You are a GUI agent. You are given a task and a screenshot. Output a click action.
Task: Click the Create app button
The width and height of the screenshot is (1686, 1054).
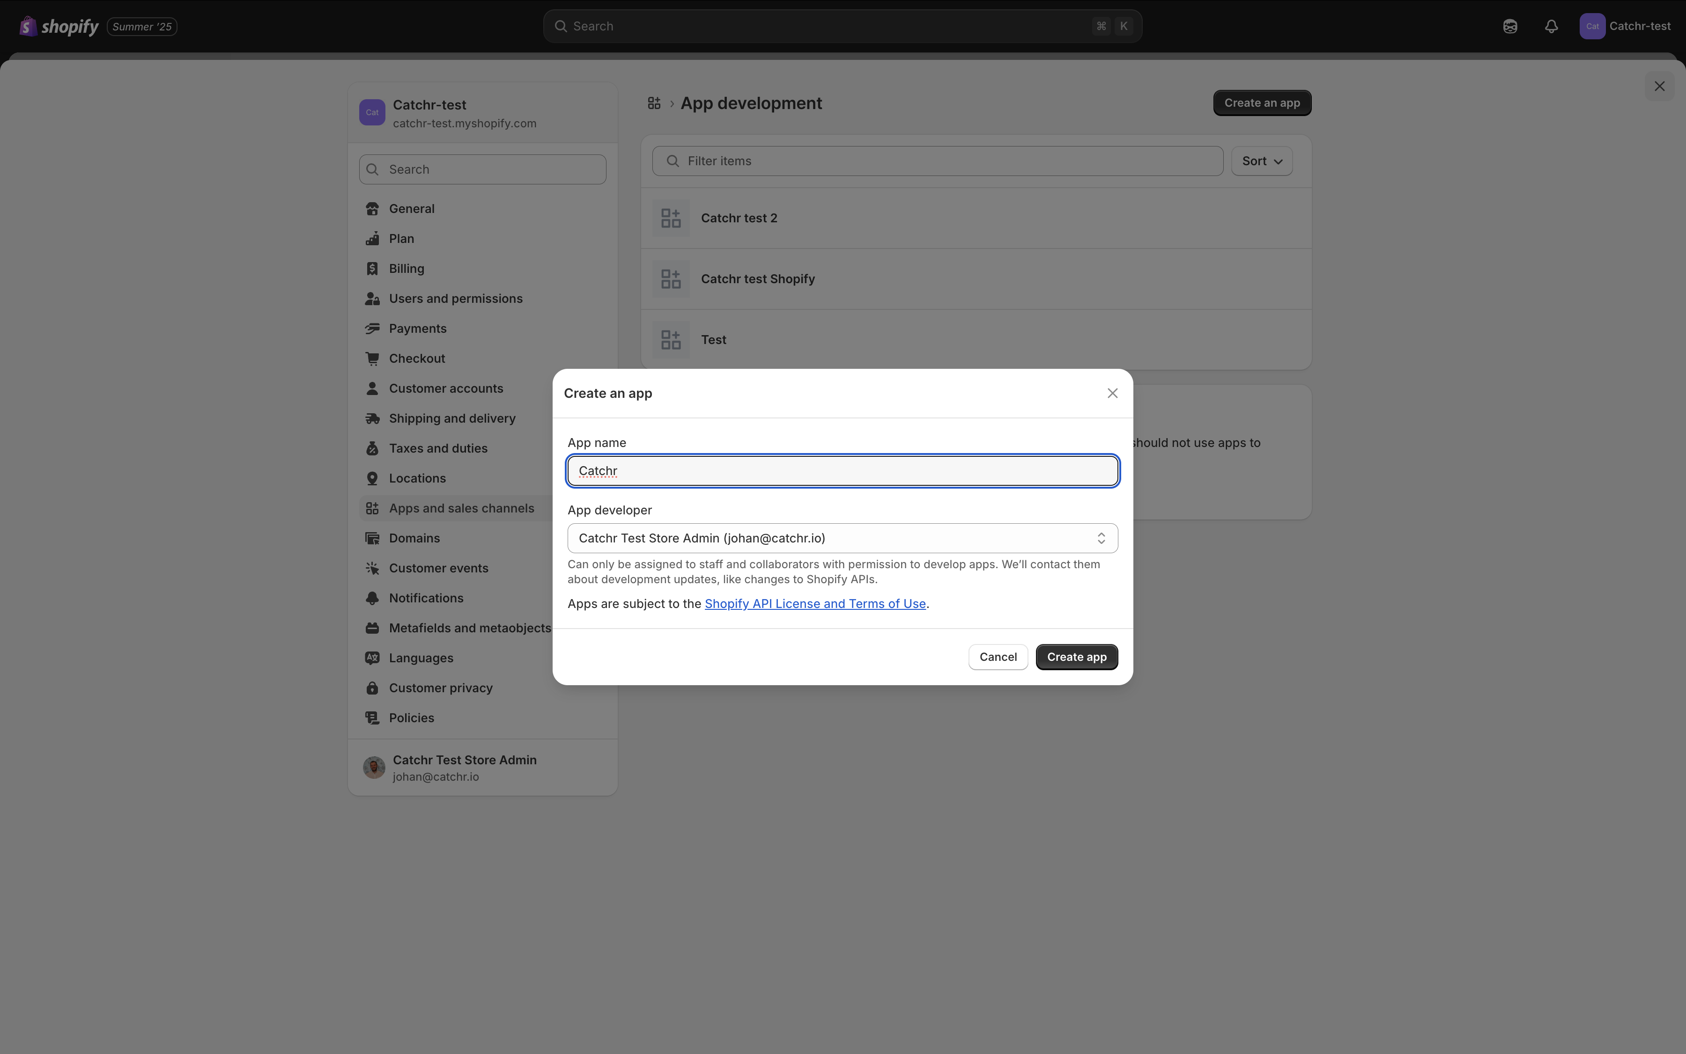click(1077, 658)
